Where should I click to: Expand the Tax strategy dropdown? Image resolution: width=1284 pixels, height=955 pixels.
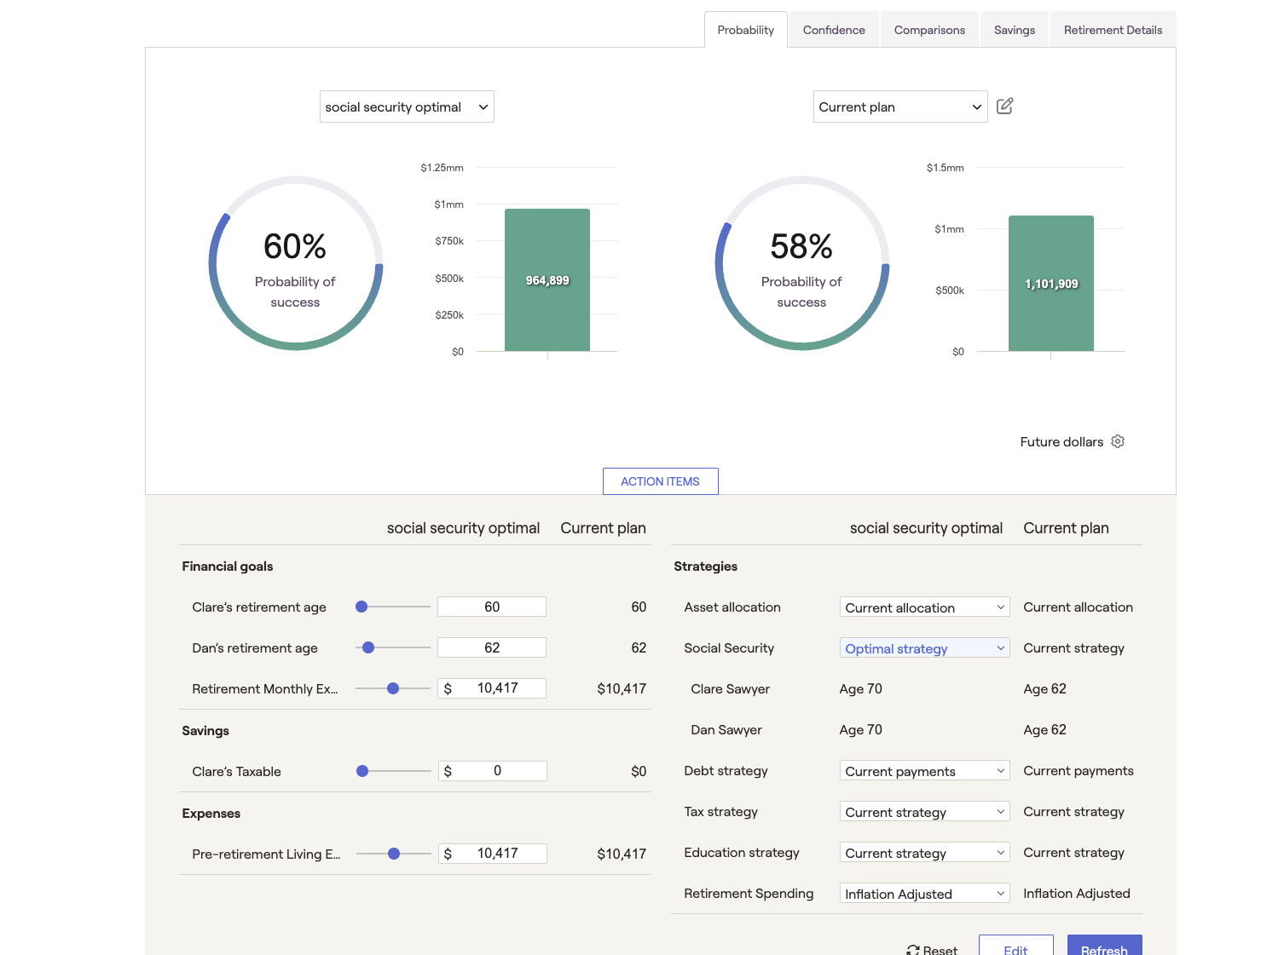925,812
